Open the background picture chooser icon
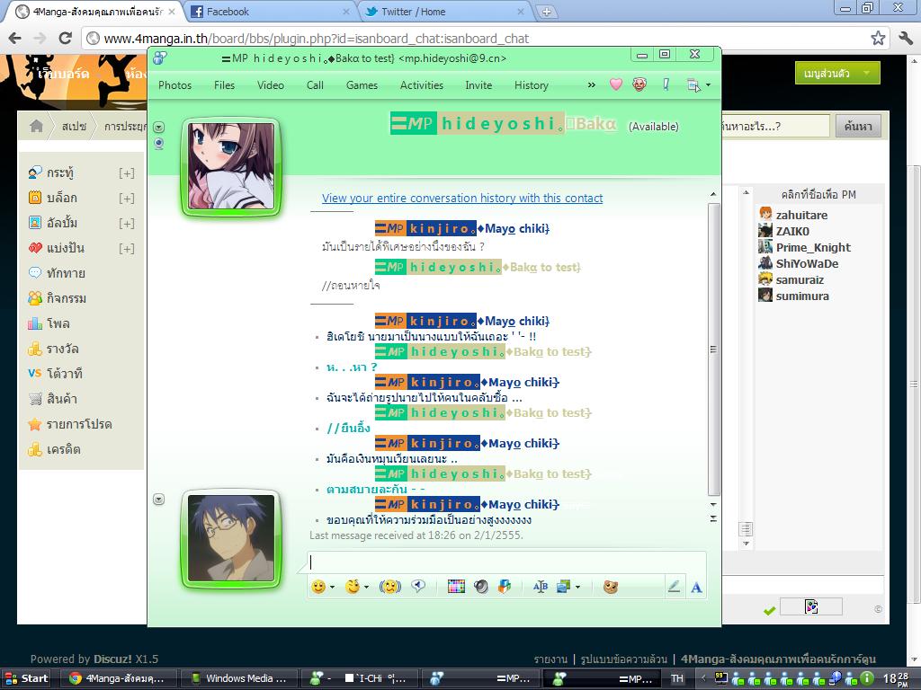921x690 pixels. click(x=563, y=587)
